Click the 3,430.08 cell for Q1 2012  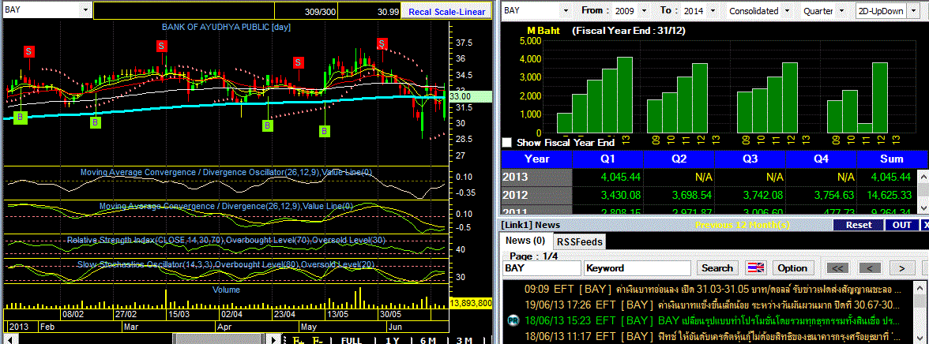click(608, 195)
